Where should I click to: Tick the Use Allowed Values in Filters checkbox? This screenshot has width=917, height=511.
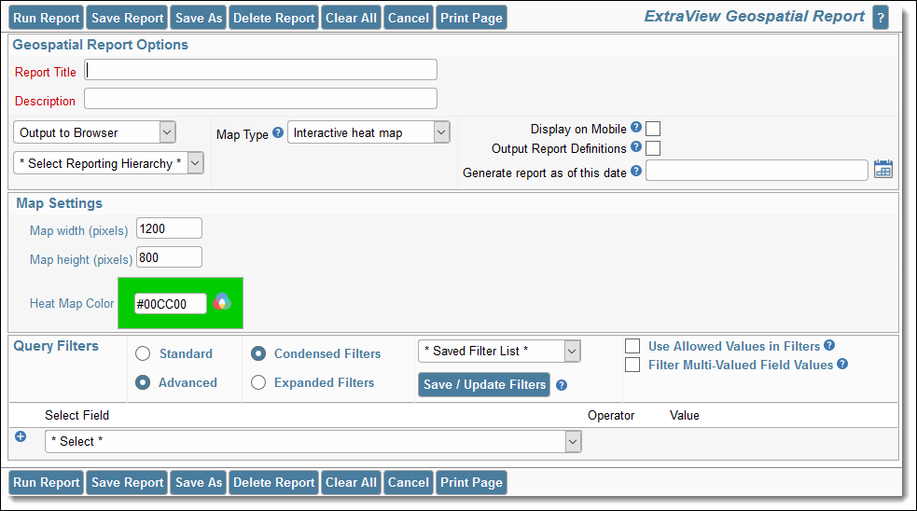(x=632, y=346)
